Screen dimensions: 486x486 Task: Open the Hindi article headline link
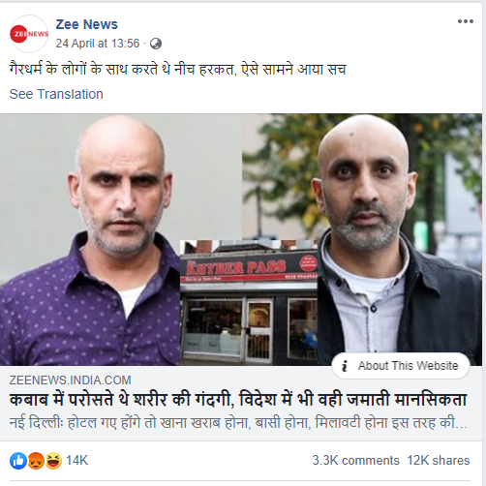coord(238,400)
